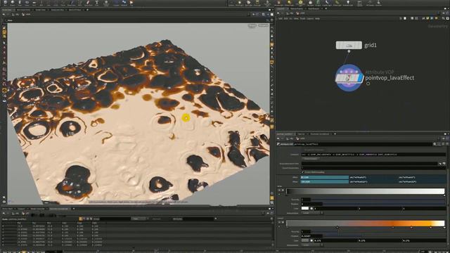450x253 pixels.
Task: Open first ramp Interpolation dropdown
Action: [312, 213]
